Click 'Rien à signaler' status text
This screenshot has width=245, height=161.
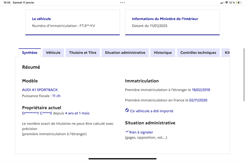(141, 132)
